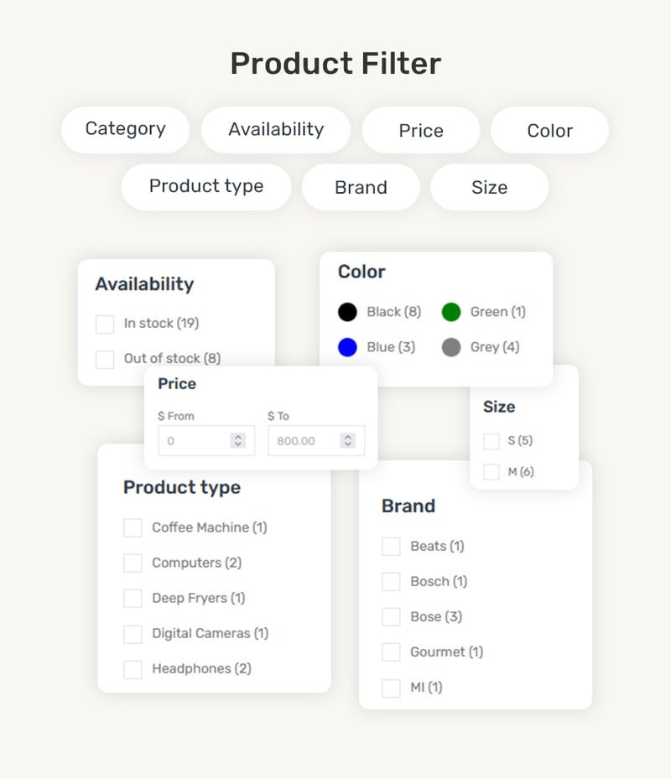The height and width of the screenshot is (779, 671).
Task: Open the Product type filter pill
Action: (206, 187)
